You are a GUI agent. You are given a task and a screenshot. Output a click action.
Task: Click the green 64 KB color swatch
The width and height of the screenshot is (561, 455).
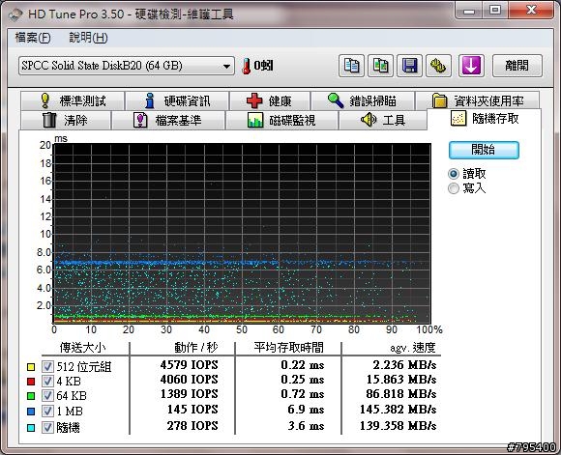(31, 396)
